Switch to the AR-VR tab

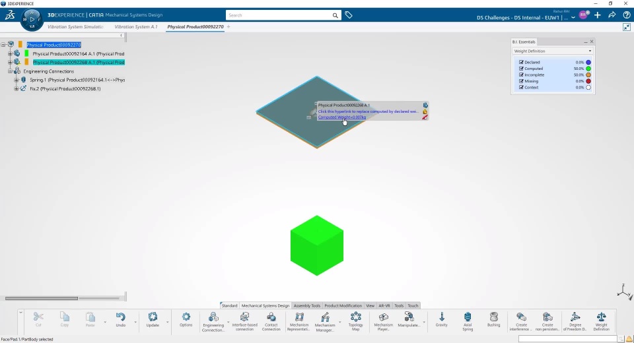tap(384, 305)
